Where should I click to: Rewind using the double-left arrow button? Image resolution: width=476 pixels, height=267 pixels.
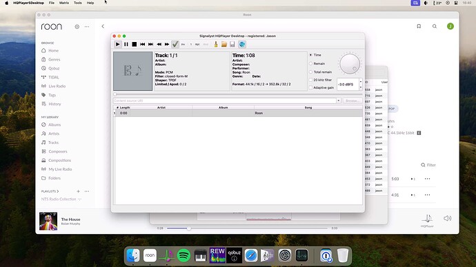[x=159, y=44]
